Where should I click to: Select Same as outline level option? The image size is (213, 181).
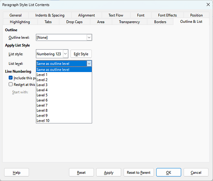click(x=64, y=70)
